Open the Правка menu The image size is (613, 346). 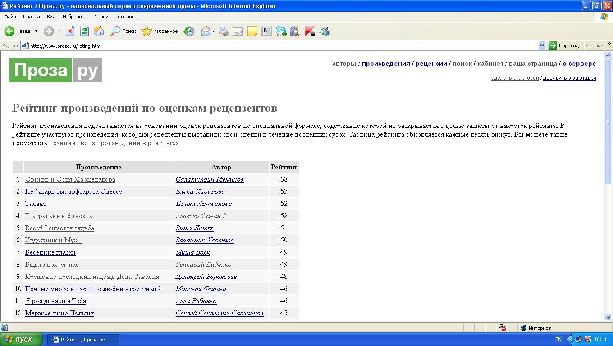pos(32,17)
